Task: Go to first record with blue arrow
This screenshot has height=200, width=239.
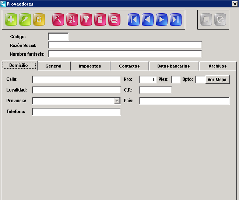Action: [x=134, y=20]
